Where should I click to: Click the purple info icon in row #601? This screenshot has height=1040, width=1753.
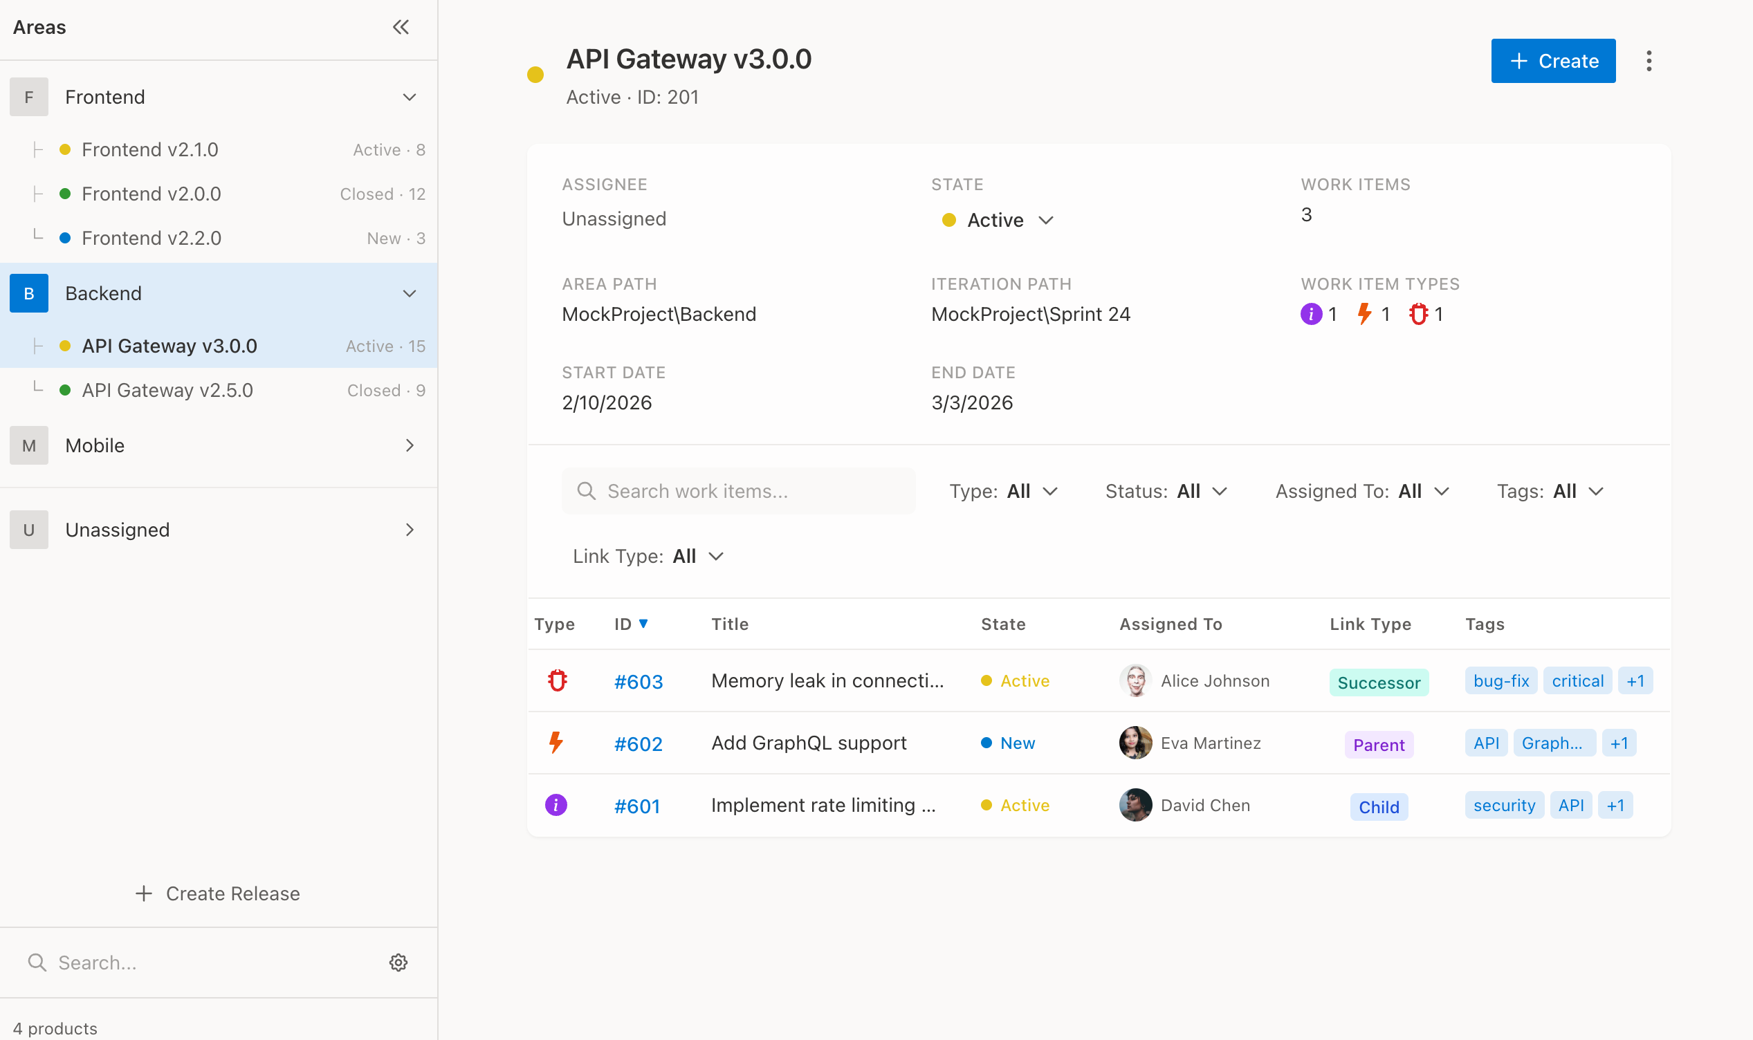click(x=556, y=805)
